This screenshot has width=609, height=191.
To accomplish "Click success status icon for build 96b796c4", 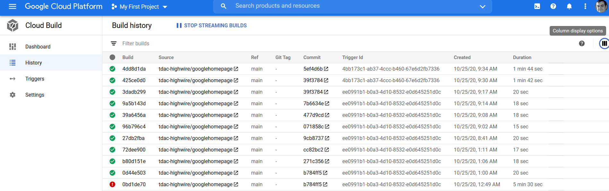I will tap(112, 126).
